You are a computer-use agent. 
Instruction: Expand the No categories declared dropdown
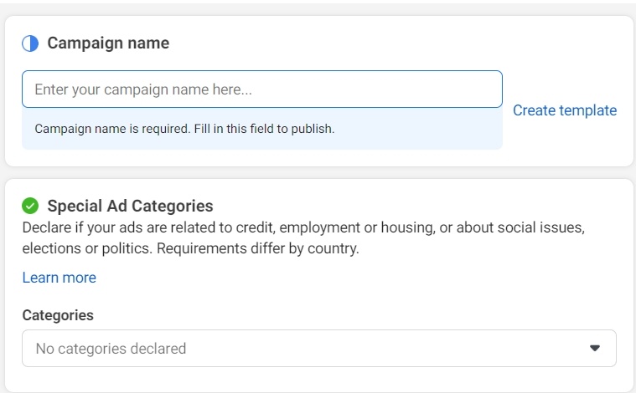point(319,348)
